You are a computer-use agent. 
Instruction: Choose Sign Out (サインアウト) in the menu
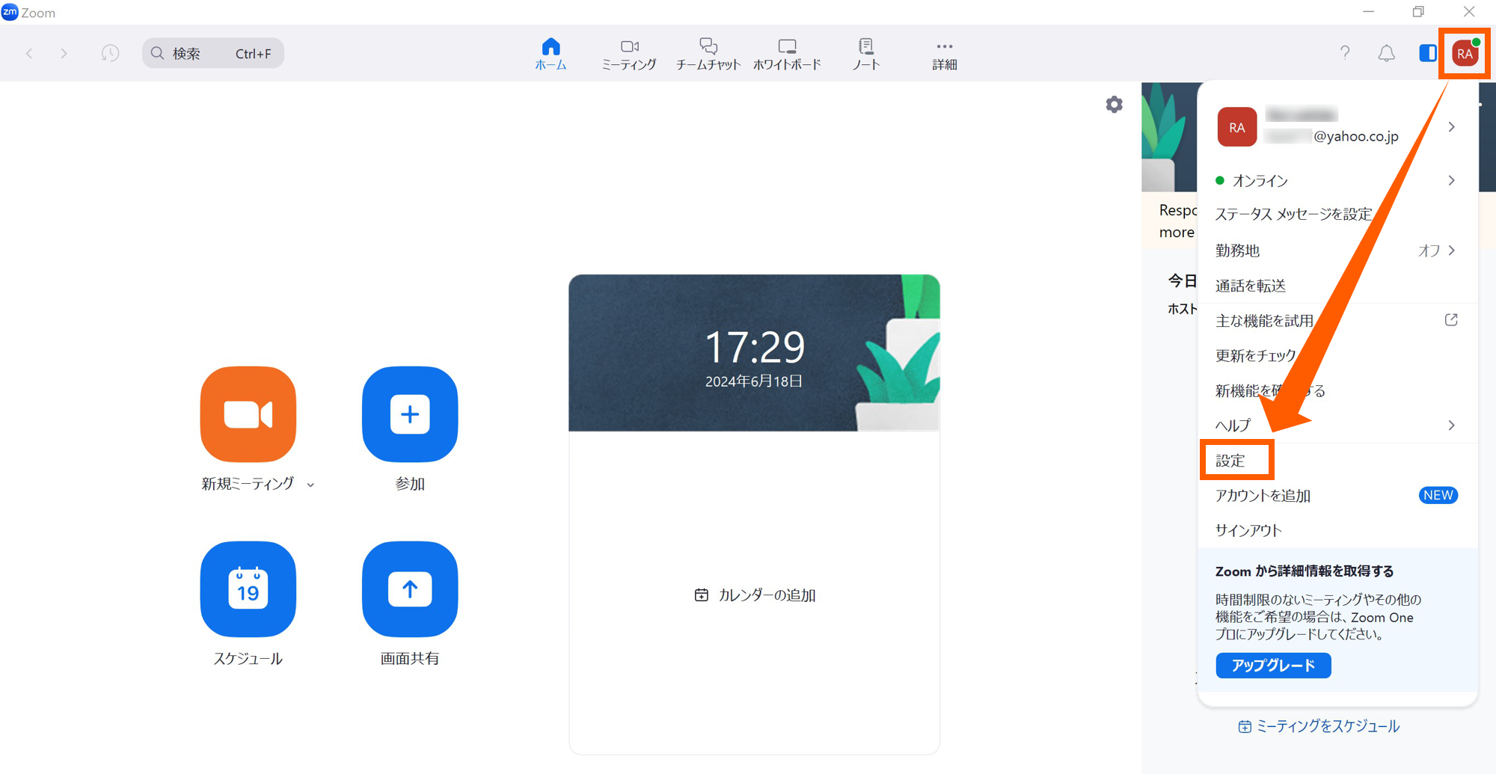(x=1248, y=530)
